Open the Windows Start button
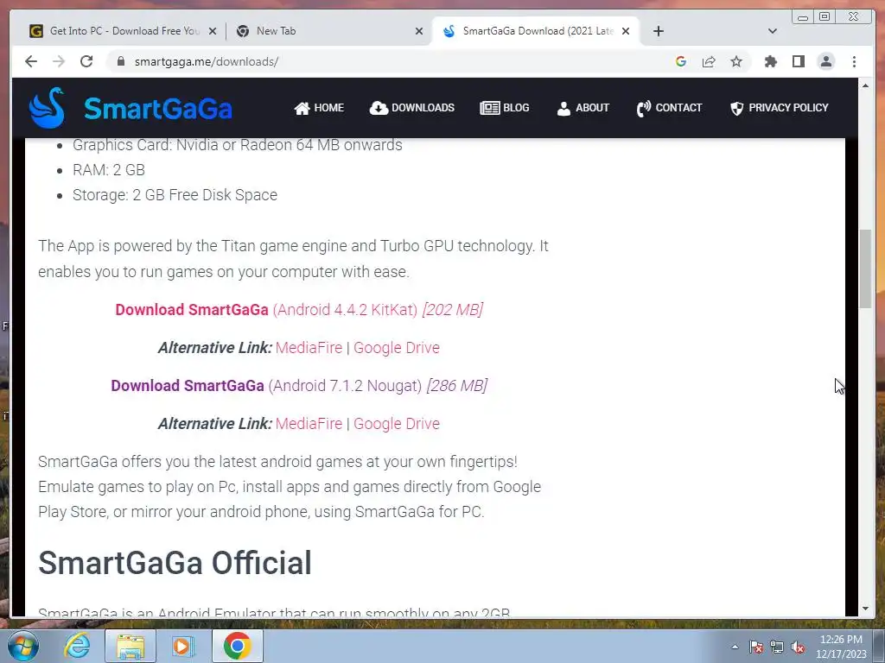 coord(22,646)
